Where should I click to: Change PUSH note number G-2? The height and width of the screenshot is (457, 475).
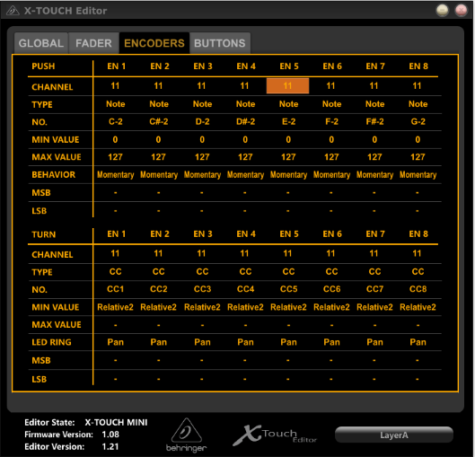coord(418,122)
